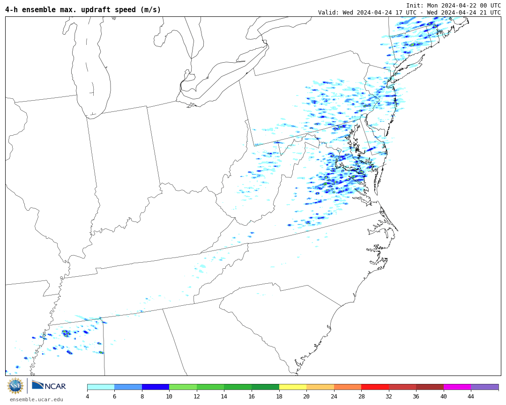The image size is (506, 405).
Task: Click the colorbar label '24'
Action: pyautogui.click(x=334, y=396)
